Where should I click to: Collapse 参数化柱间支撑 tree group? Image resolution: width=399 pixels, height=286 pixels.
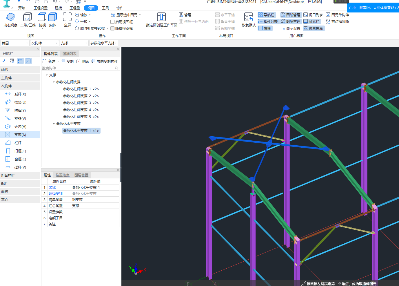tap(54, 82)
